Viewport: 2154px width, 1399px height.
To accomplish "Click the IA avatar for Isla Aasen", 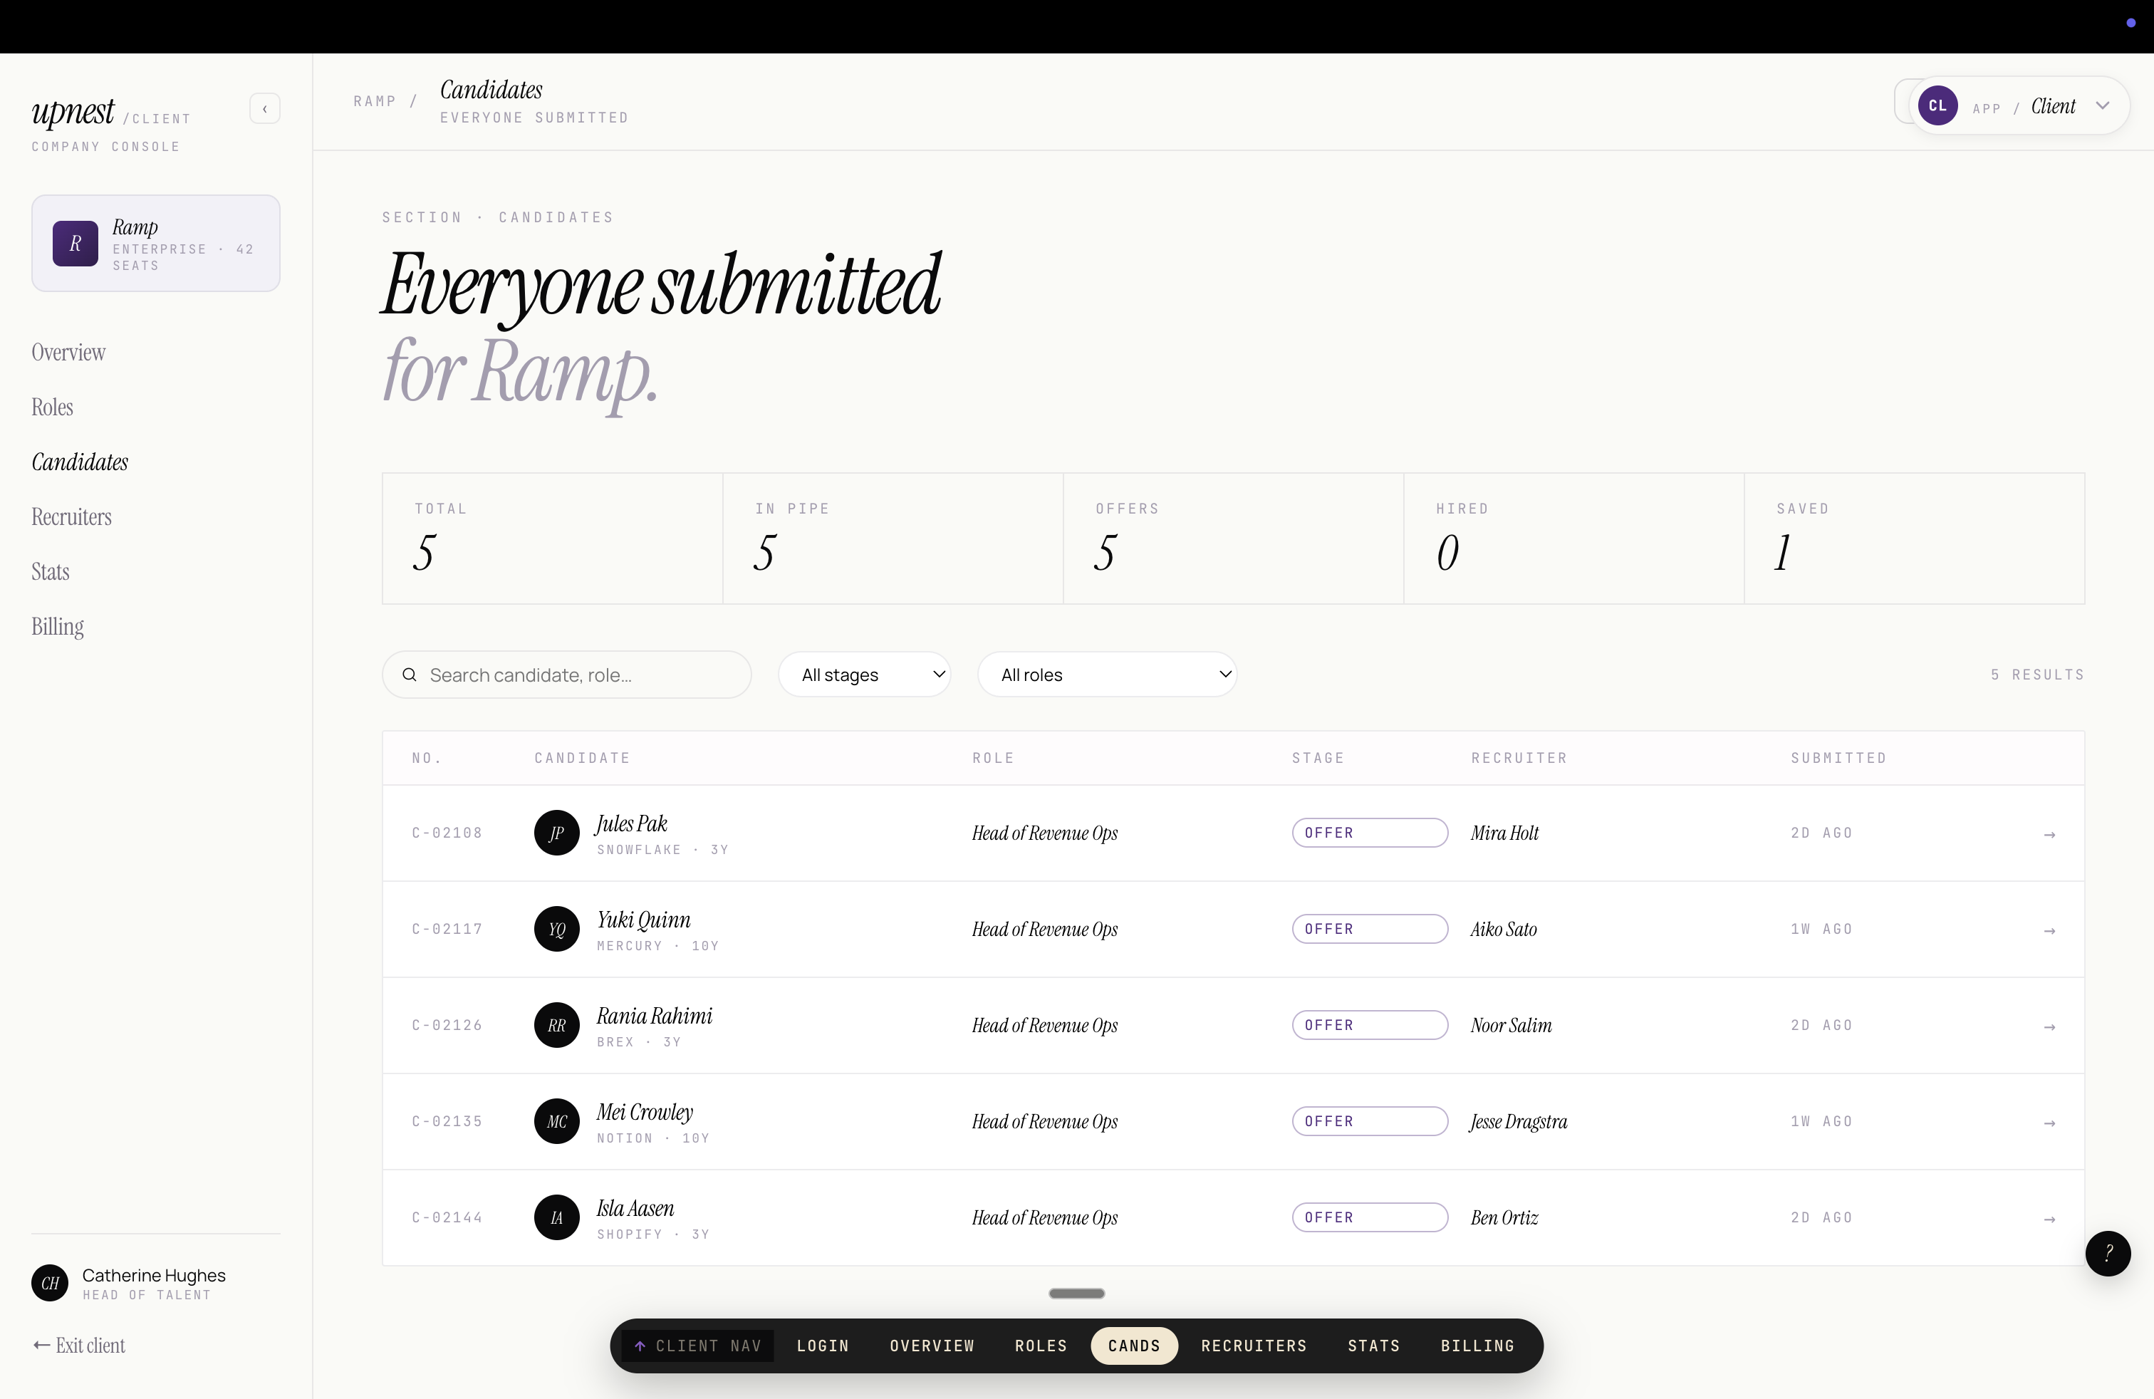I will (556, 1218).
